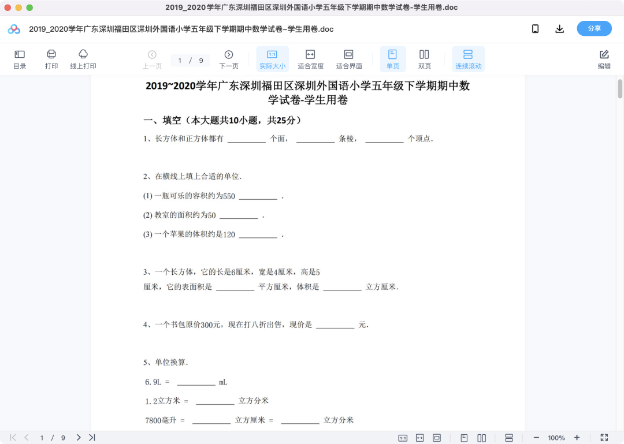
Task: Select 实际大小 actual size view
Action: (x=272, y=59)
